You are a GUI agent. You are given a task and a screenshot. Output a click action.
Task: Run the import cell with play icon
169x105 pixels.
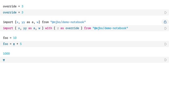point(166,28)
